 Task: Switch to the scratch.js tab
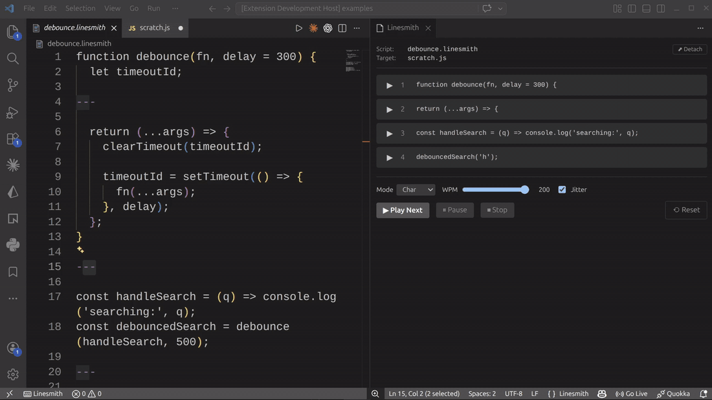[x=155, y=28]
